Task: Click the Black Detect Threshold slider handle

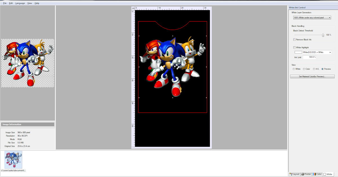Action: tap(323, 35)
